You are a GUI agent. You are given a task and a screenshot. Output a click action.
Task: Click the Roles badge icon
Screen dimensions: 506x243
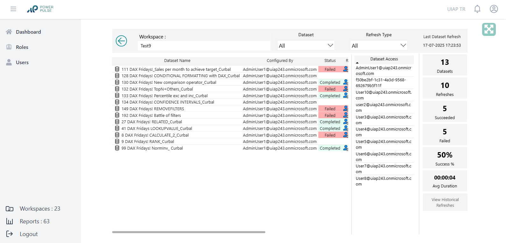pos(9,47)
